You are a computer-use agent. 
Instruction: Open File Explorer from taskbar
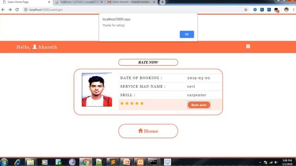pos(31,162)
